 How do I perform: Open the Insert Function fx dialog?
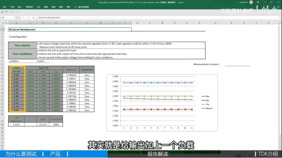coord(33,17)
